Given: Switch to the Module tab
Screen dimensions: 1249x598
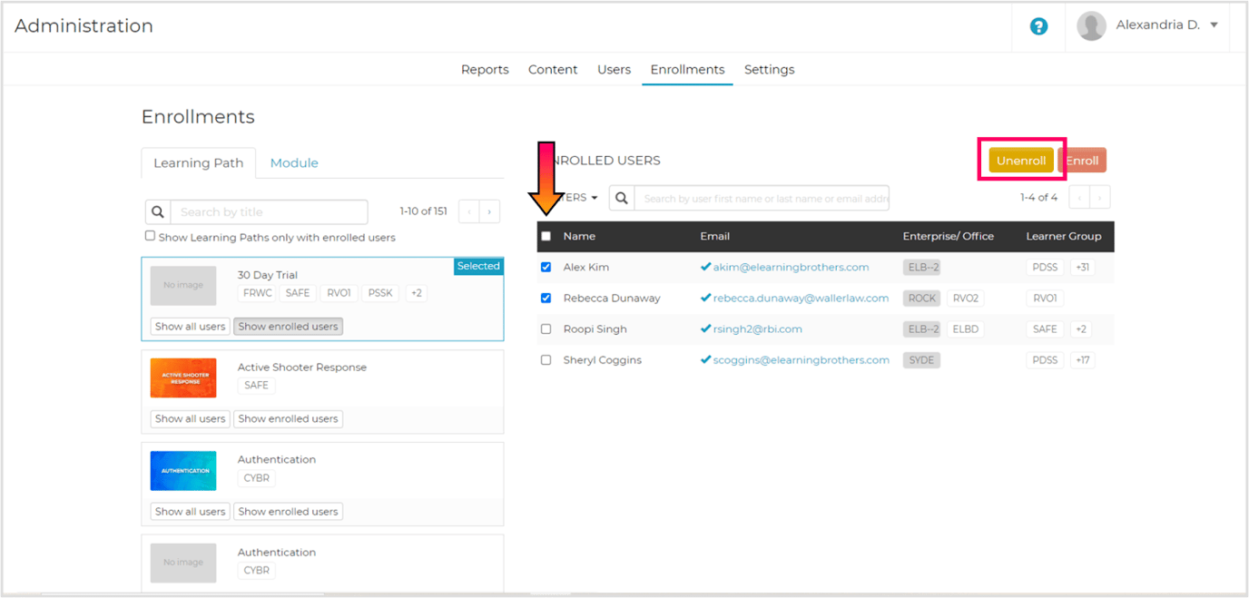Looking at the screenshot, I should point(294,162).
